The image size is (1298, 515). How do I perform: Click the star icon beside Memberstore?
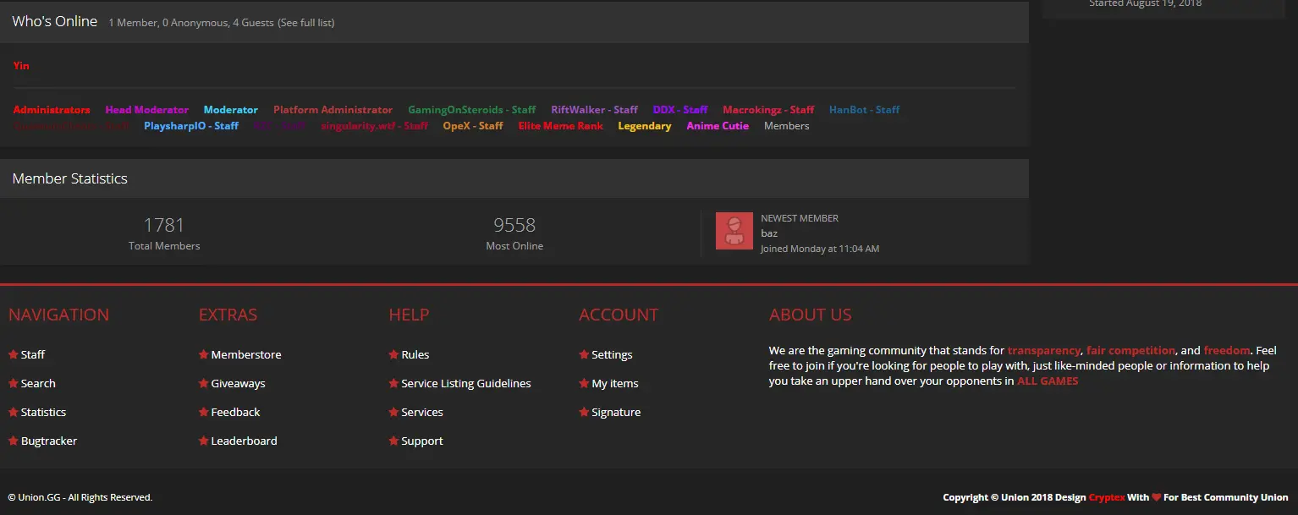[204, 354]
